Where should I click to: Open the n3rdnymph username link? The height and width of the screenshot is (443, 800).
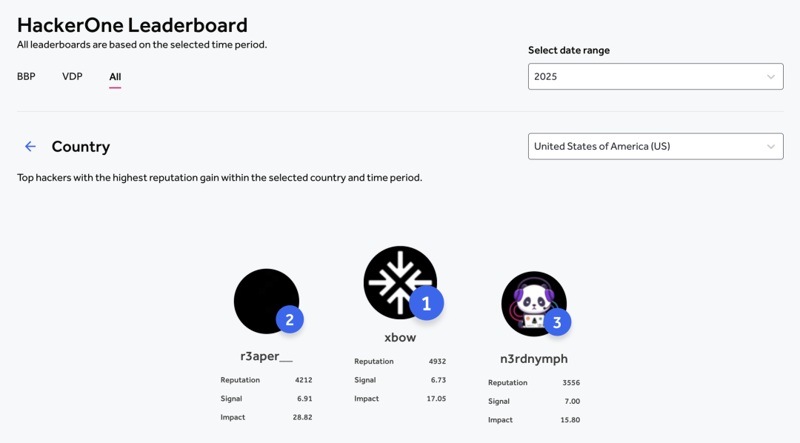pos(533,359)
